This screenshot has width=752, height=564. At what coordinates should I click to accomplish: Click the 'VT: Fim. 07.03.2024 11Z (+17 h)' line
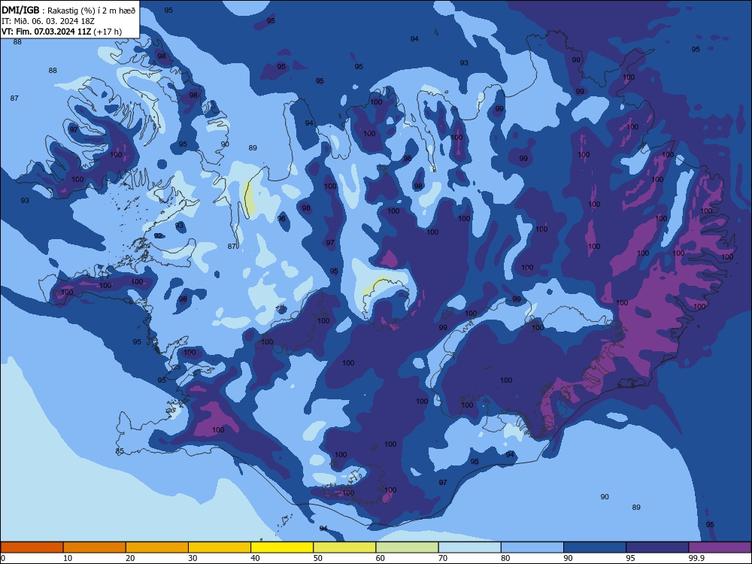[x=62, y=32]
